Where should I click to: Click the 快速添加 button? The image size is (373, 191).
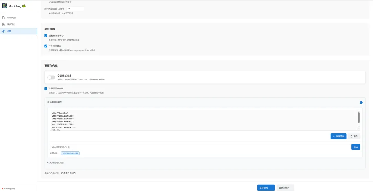pyautogui.click(x=338, y=137)
